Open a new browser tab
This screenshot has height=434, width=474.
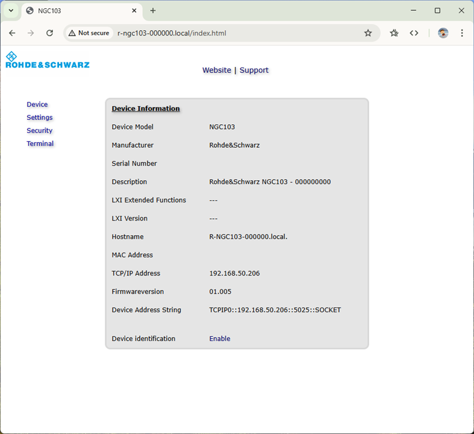point(153,11)
